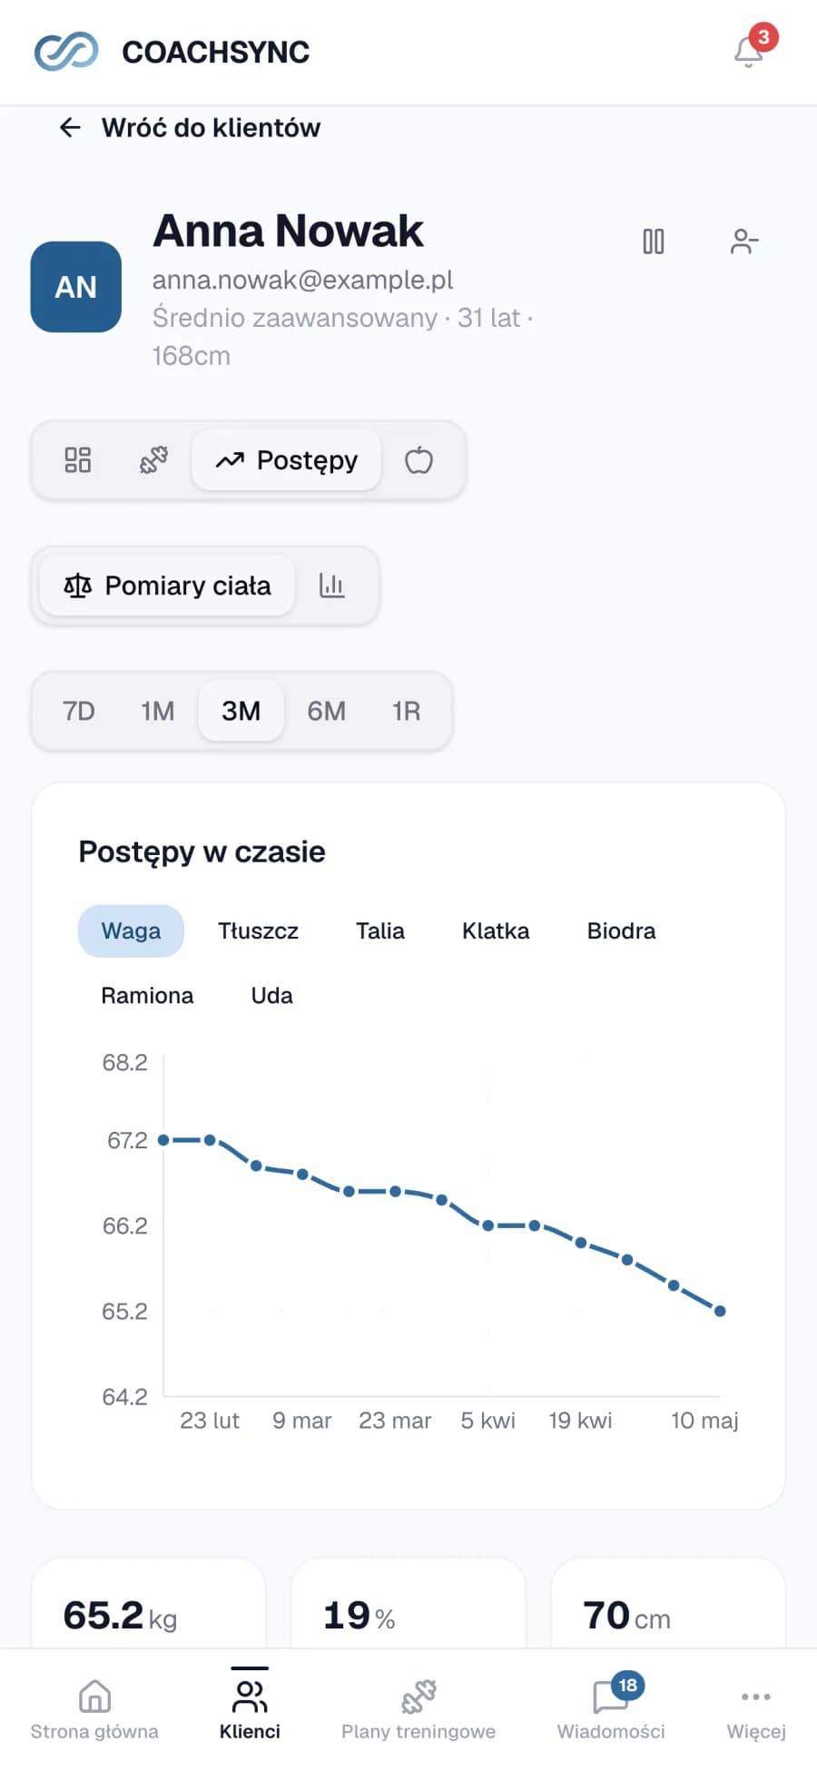The width and height of the screenshot is (817, 1771).
Task: Remove client via user-minus icon
Action: point(744,241)
